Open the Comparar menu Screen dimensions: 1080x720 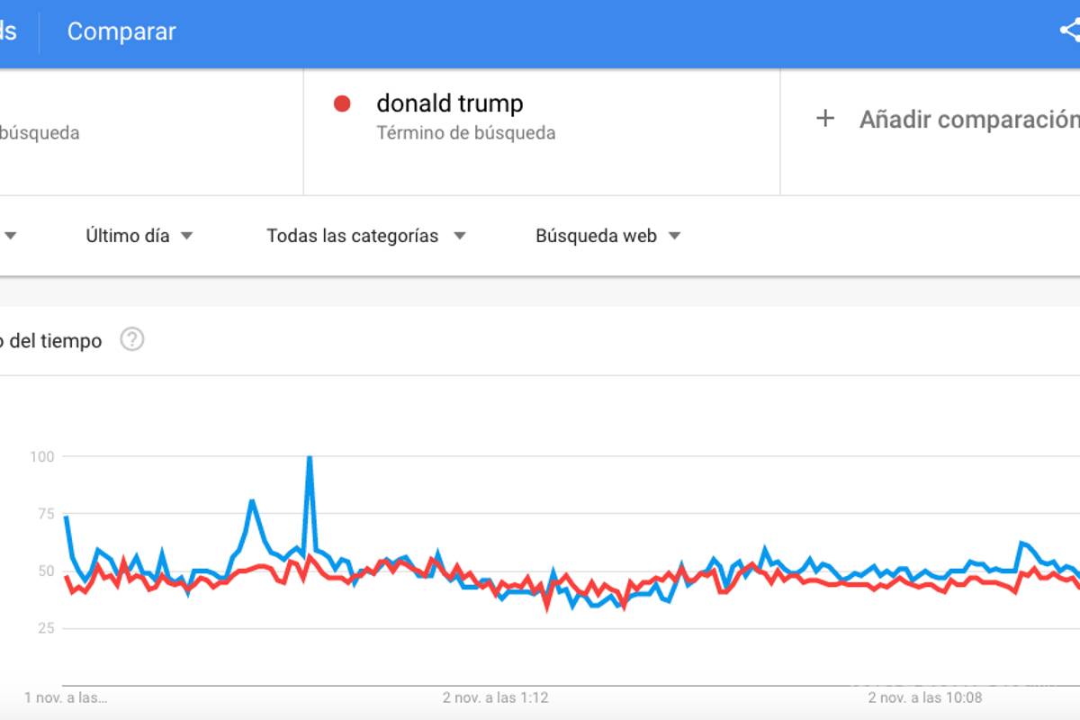pos(121,31)
